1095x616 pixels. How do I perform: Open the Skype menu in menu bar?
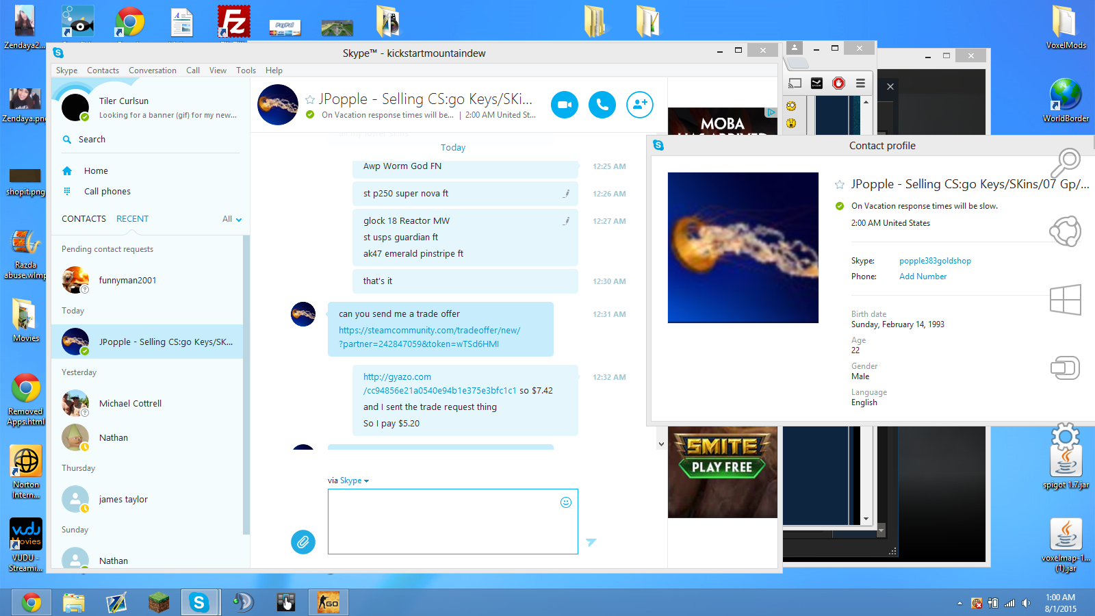(66, 70)
